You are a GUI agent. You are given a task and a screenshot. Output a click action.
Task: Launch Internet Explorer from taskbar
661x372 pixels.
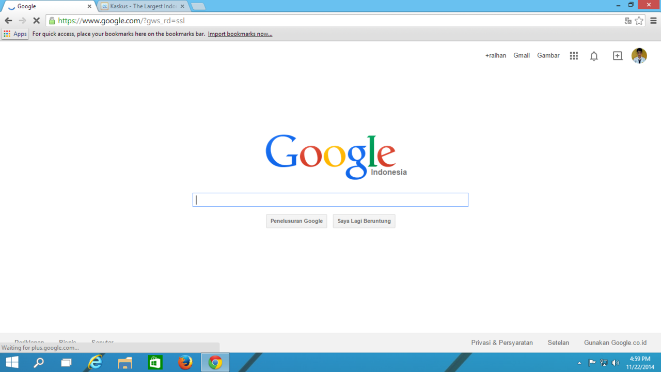pos(96,363)
